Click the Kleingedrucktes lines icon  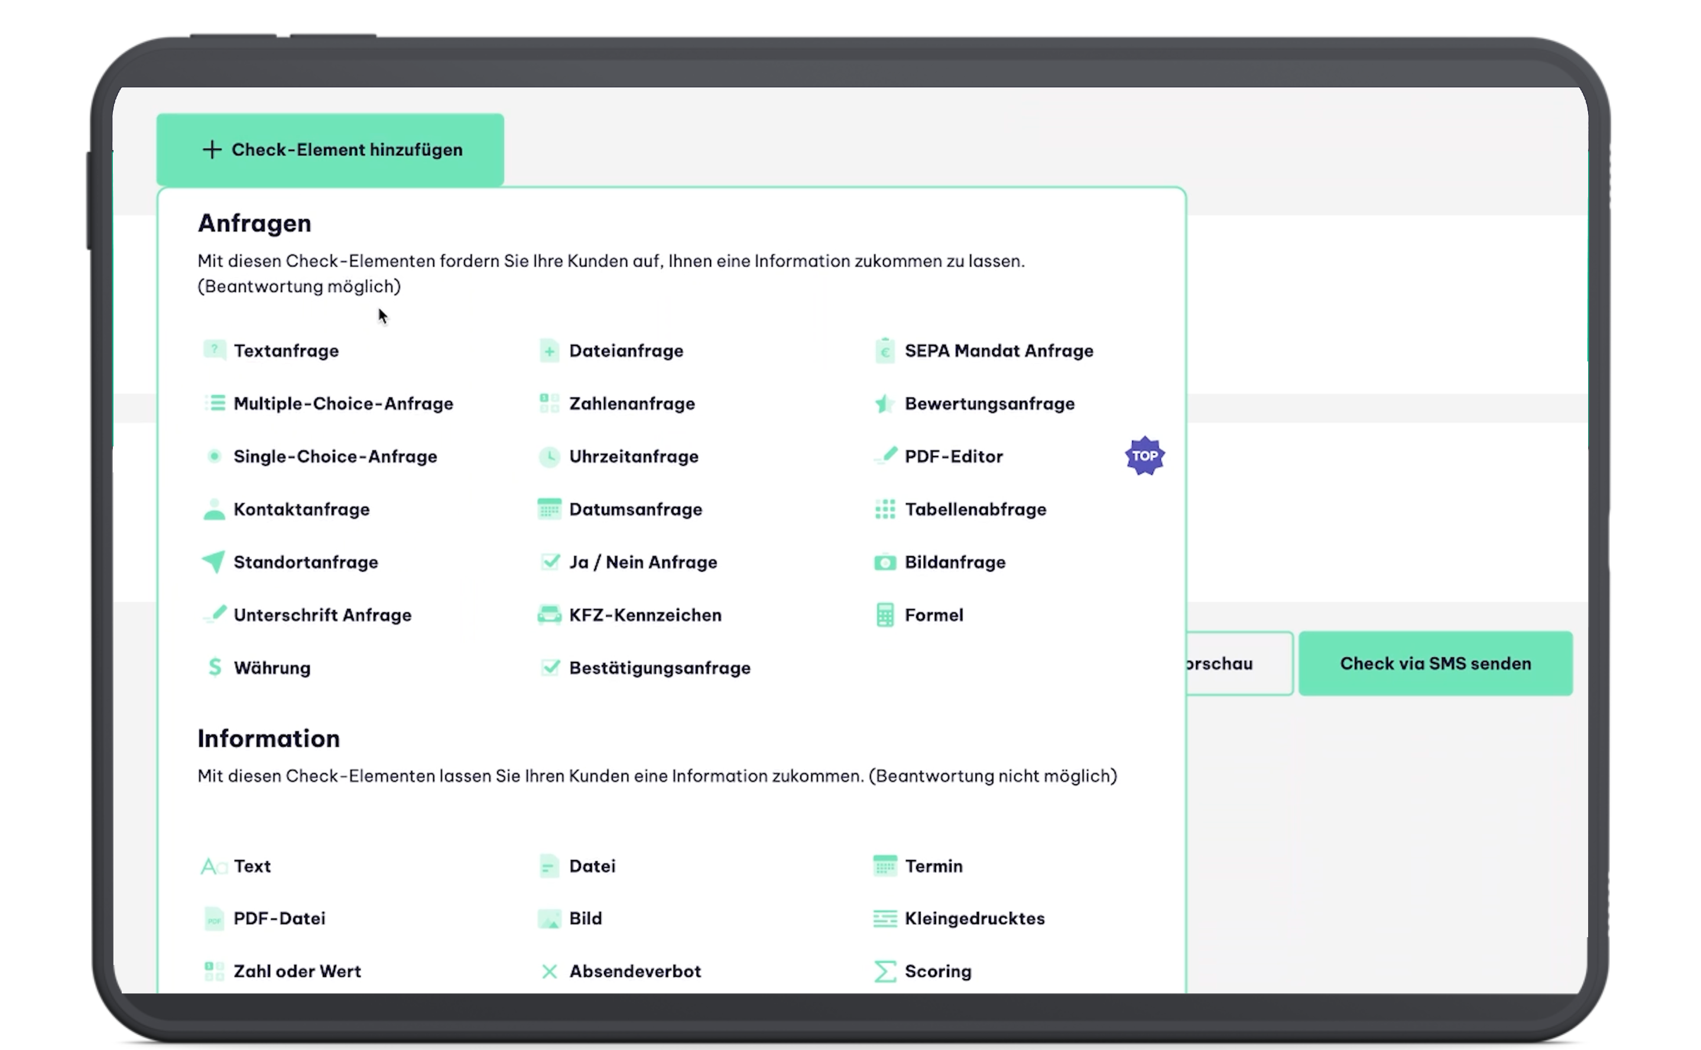(x=885, y=918)
